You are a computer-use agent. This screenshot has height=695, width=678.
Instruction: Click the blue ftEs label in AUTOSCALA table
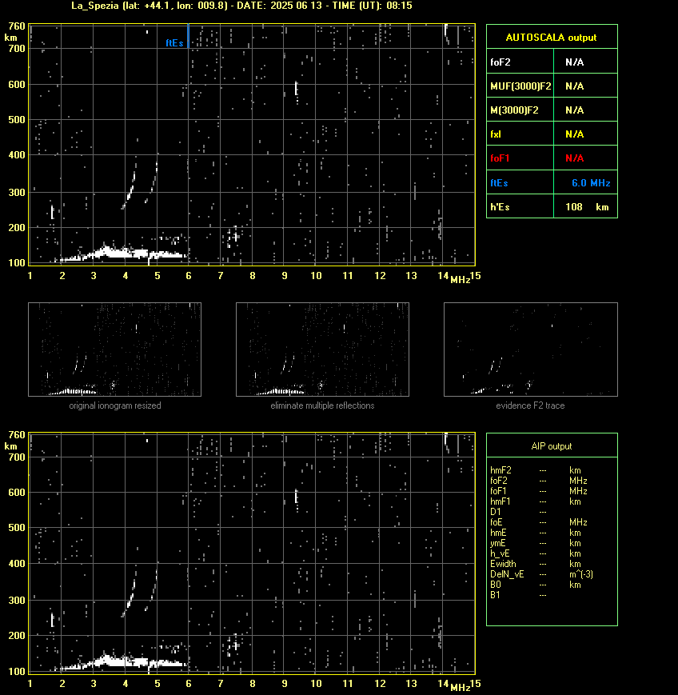pyautogui.click(x=499, y=182)
